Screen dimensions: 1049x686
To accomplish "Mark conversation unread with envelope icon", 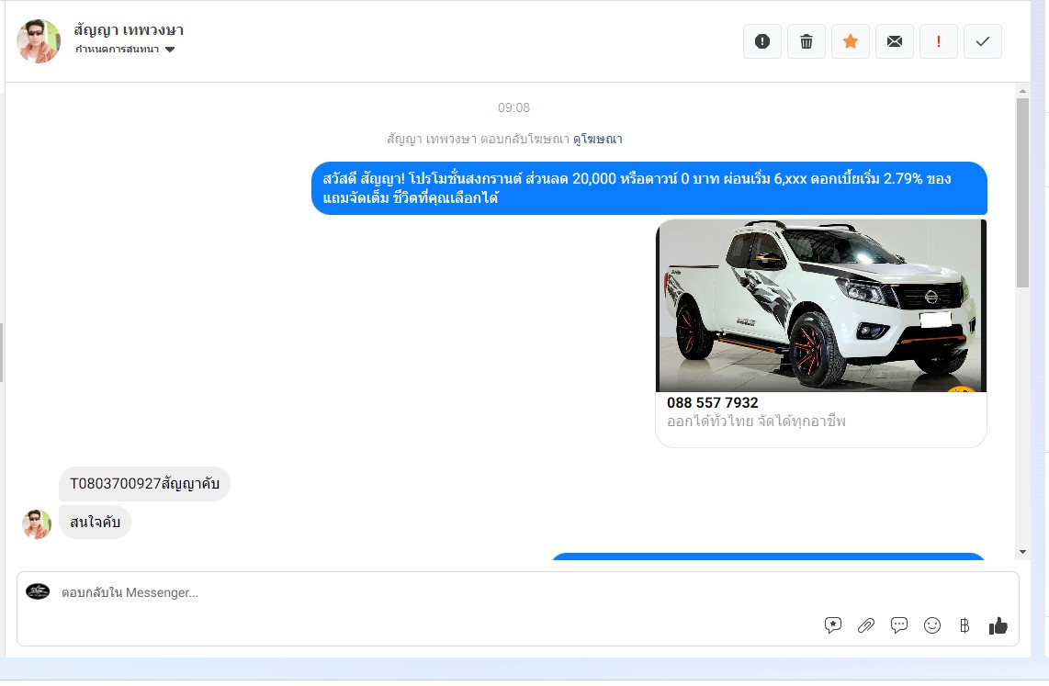I will click(895, 41).
